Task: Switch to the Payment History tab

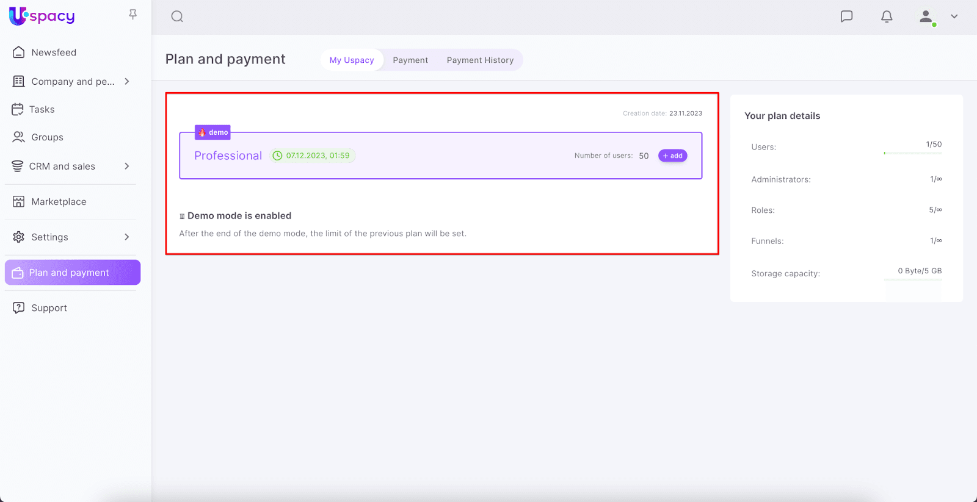Action: 480,60
